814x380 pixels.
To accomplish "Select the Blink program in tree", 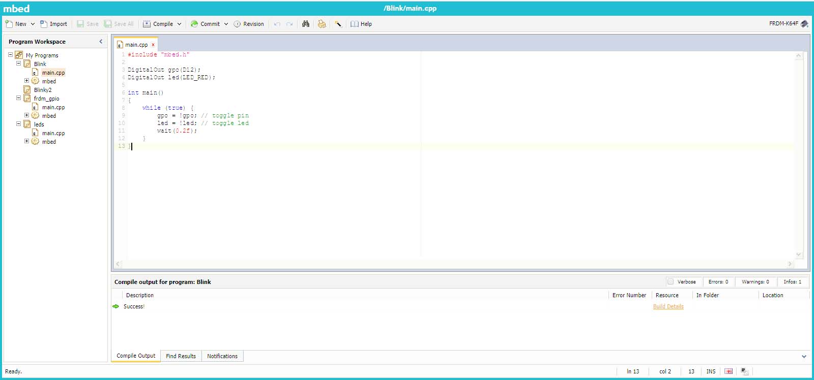I will pos(40,64).
